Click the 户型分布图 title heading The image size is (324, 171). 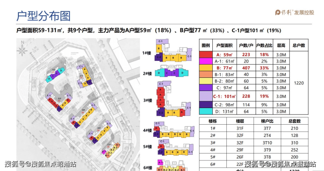(x=43, y=16)
